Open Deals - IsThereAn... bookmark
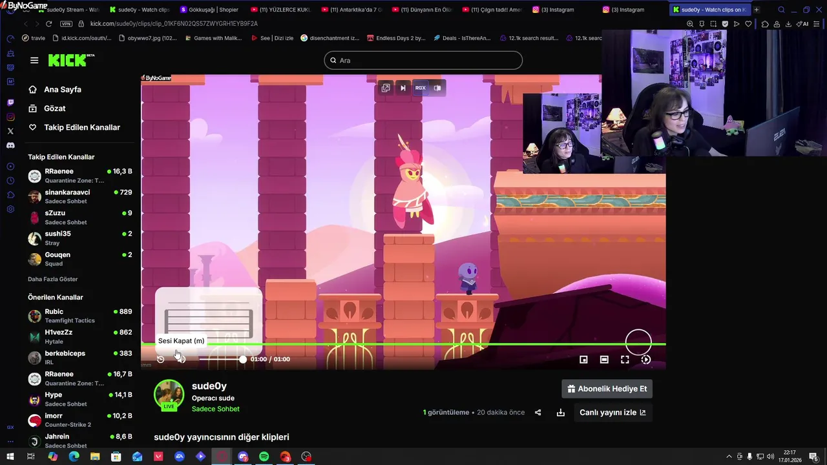Viewport: 827px width, 465px height. pos(461,38)
